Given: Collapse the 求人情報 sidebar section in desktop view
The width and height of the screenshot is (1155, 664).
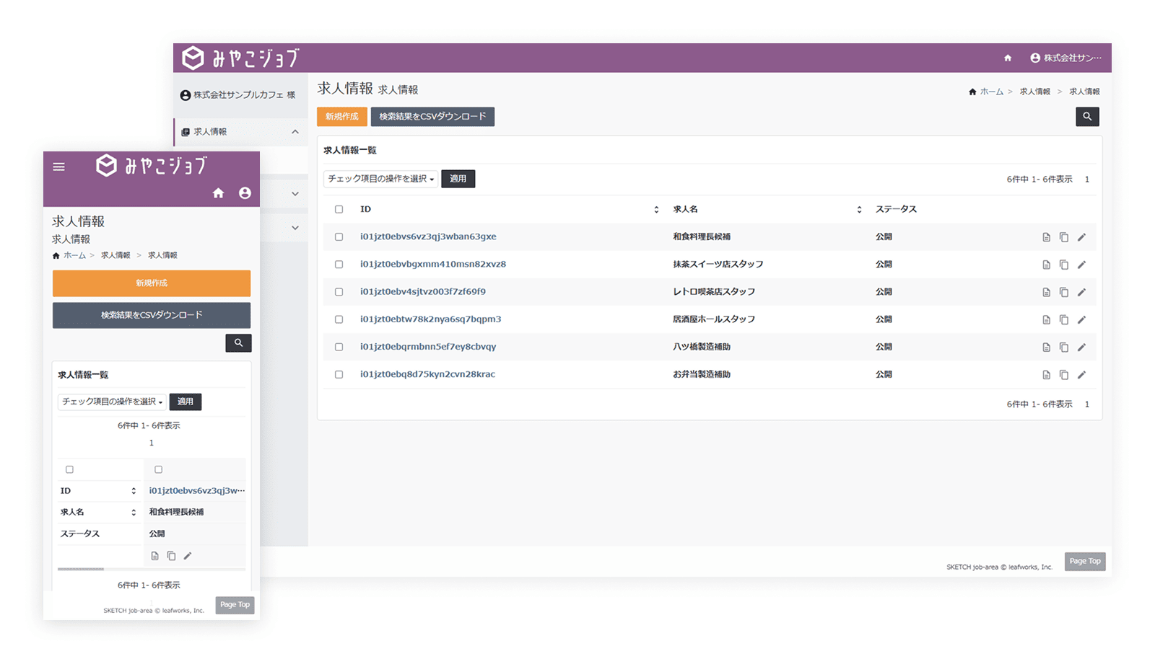Looking at the screenshot, I should pos(295,132).
